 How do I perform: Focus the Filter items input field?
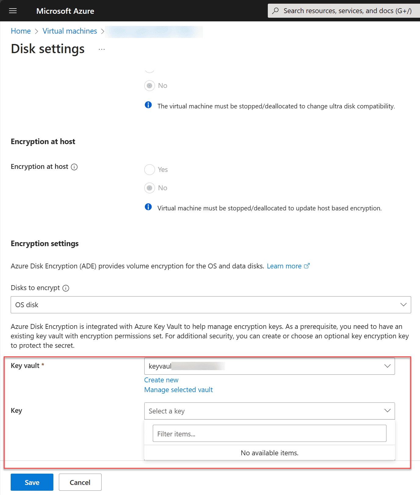pos(269,433)
